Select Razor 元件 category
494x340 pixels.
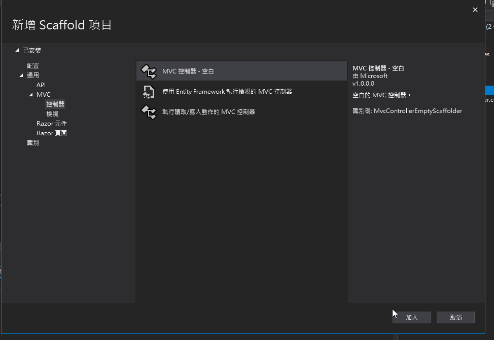(52, 124)
